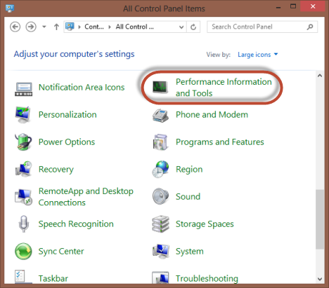Open the Recovery computer icon
This screenshot has height=288, width=329.
23,169
